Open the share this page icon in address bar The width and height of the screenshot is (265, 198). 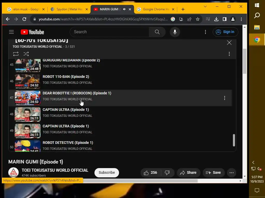[189, 19]
